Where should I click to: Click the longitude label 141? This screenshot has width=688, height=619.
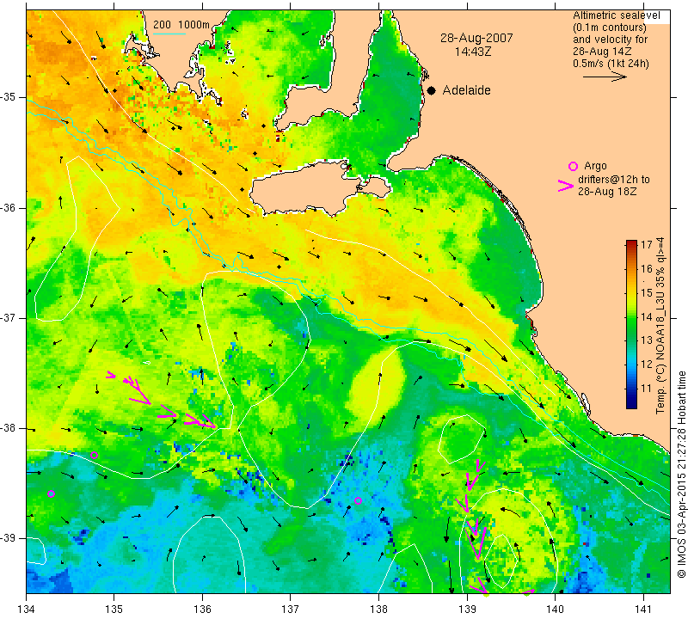pyautogui.click(x=643, y=609)
